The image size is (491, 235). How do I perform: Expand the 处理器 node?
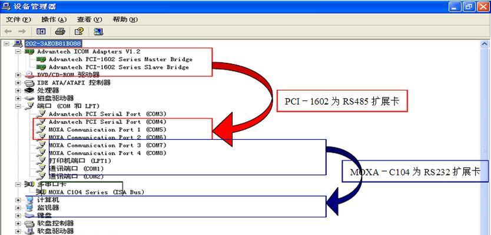tap(18, 90)
